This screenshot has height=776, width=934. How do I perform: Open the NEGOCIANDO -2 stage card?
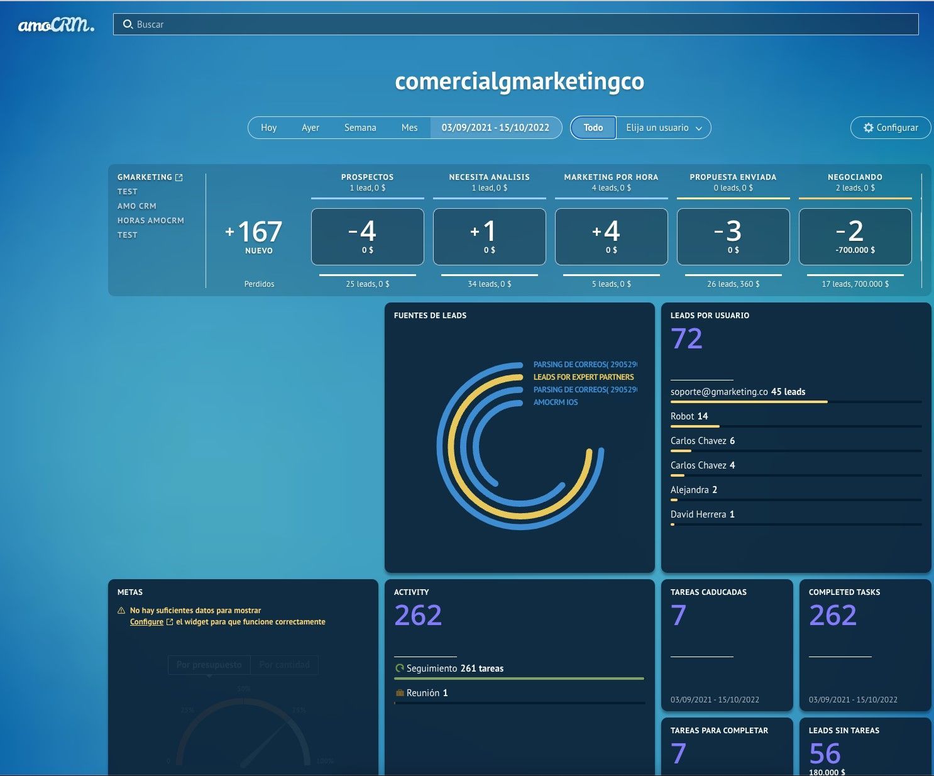click(x=855, y=236)
